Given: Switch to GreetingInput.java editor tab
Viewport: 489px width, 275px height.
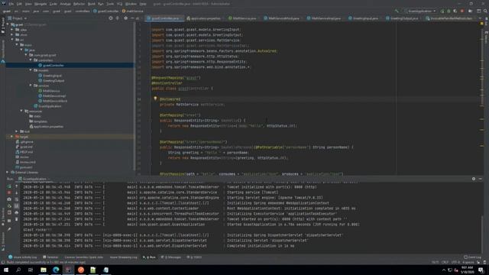Looking at the screenshot, I should point(363,18).
